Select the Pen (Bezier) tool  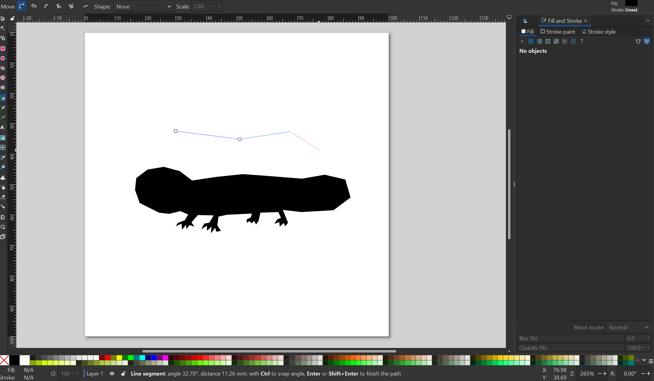(x=3, y=98)
